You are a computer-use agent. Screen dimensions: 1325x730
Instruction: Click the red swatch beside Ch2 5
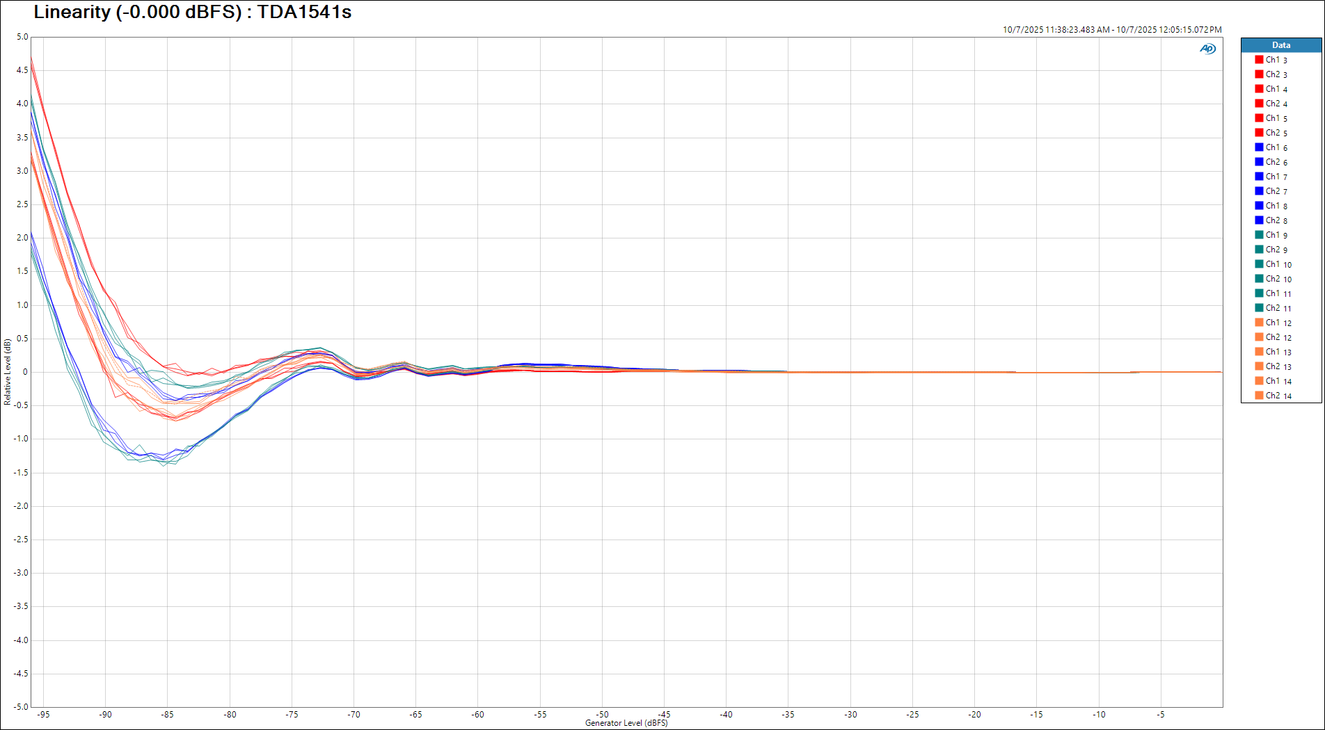1259,133
